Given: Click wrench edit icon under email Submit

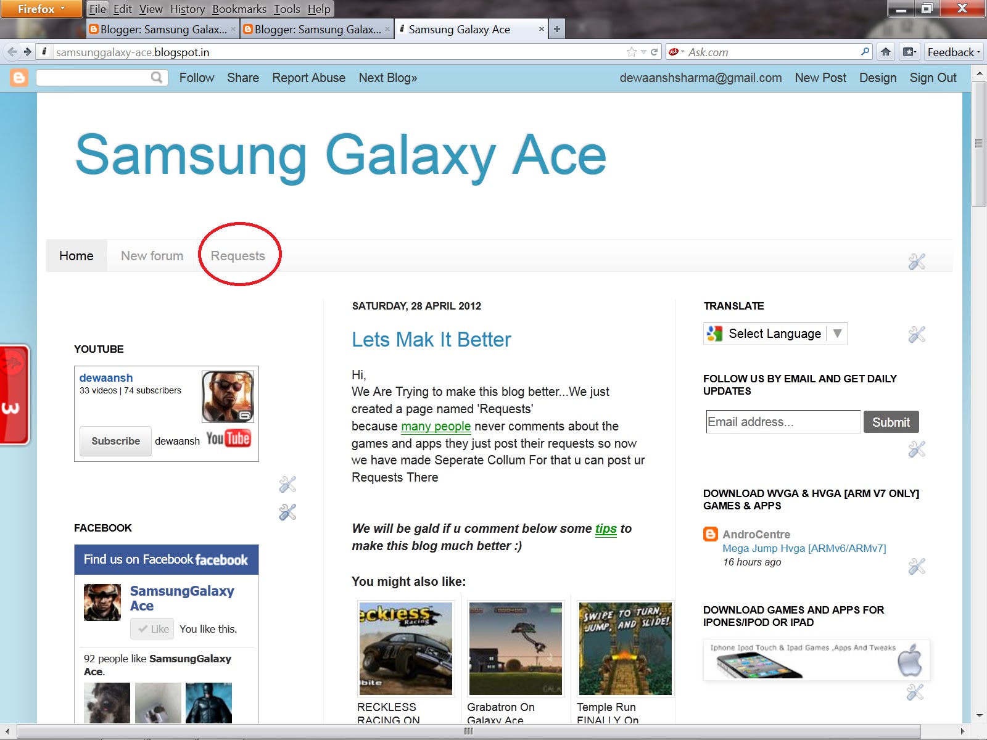Looking at the screenshot, I should point(917,449).
